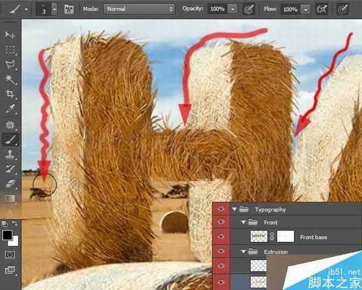Select the Move tool
The image size is (362, 290).
[x=10, y=36]
